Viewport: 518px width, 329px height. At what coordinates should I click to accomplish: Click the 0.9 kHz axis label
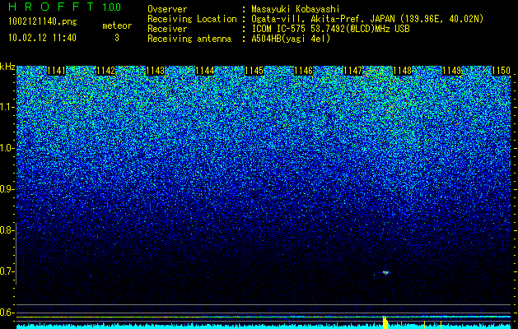pos(7,189)
